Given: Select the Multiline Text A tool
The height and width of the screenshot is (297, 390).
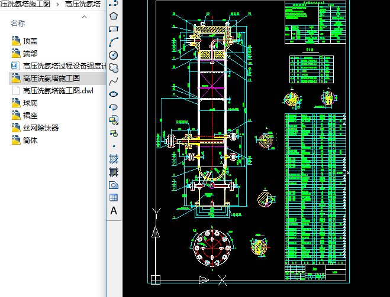Looking at the screenshot, I should click(x=114, y=211).
